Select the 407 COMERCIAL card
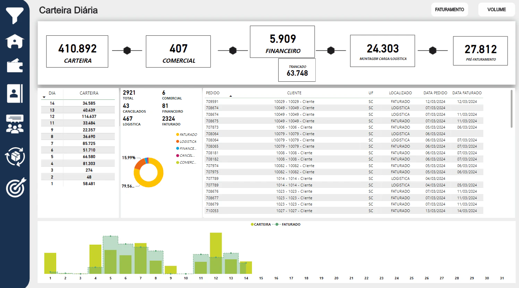This screenshot has width=519, height=288. pos(178,51)
